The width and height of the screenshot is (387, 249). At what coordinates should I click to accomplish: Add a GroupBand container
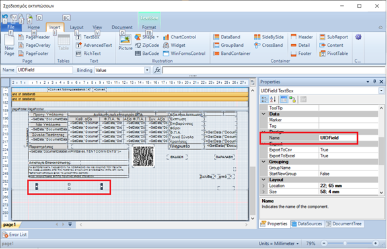(229, 45)
